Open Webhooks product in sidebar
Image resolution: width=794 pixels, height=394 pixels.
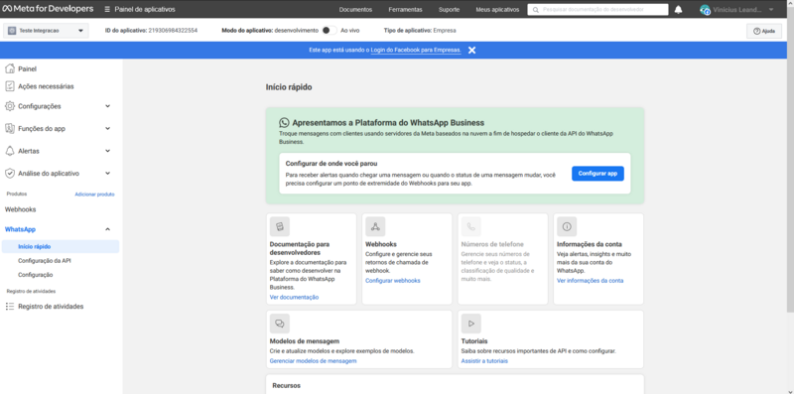(20, 209)
